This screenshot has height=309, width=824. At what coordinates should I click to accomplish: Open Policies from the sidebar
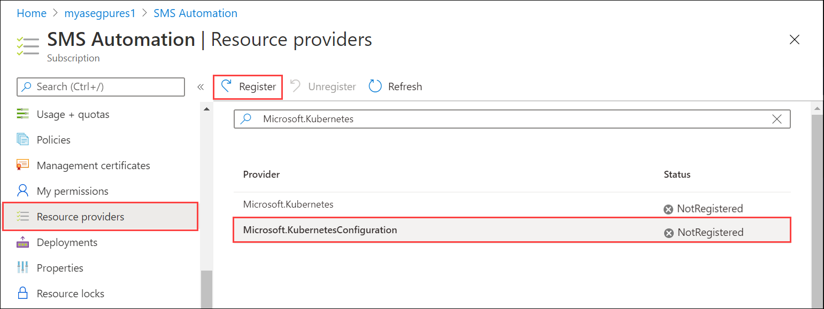pyautogui.click(x=53, y=140)
